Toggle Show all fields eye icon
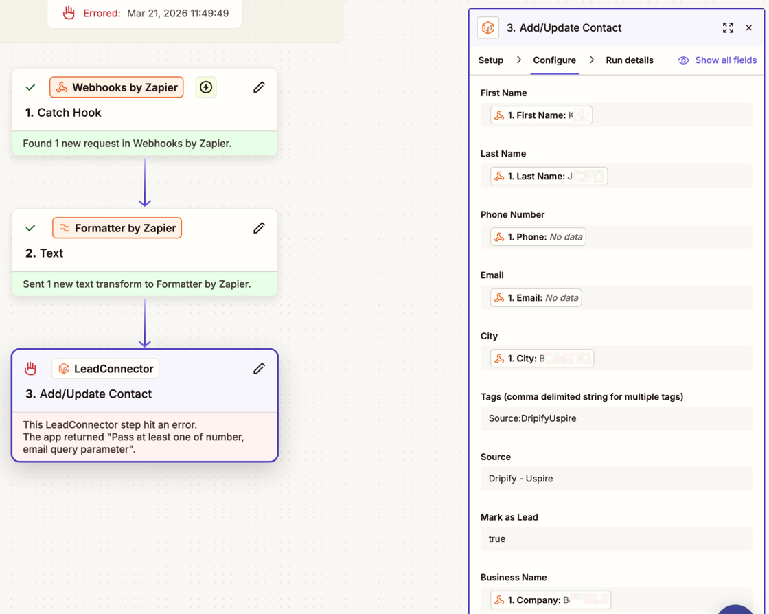Viewport: 769px width, 614px height. [x=683, y=60]
